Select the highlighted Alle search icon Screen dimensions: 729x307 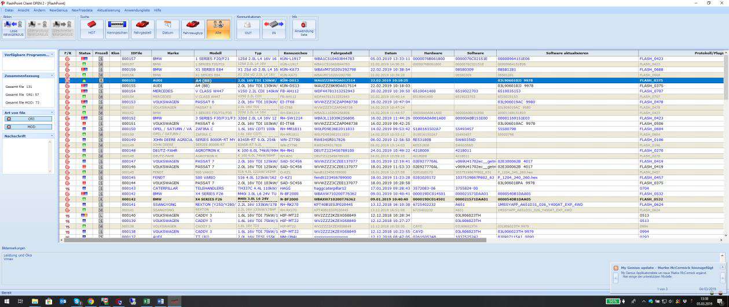point(218,28)
